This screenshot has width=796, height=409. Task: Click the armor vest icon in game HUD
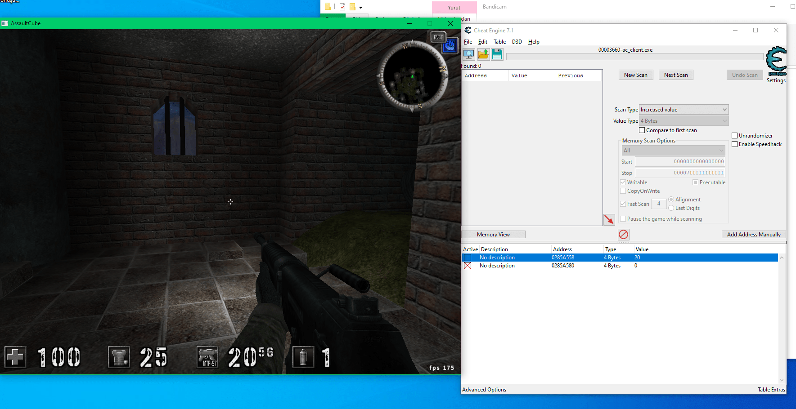click(x=119, y=357)
